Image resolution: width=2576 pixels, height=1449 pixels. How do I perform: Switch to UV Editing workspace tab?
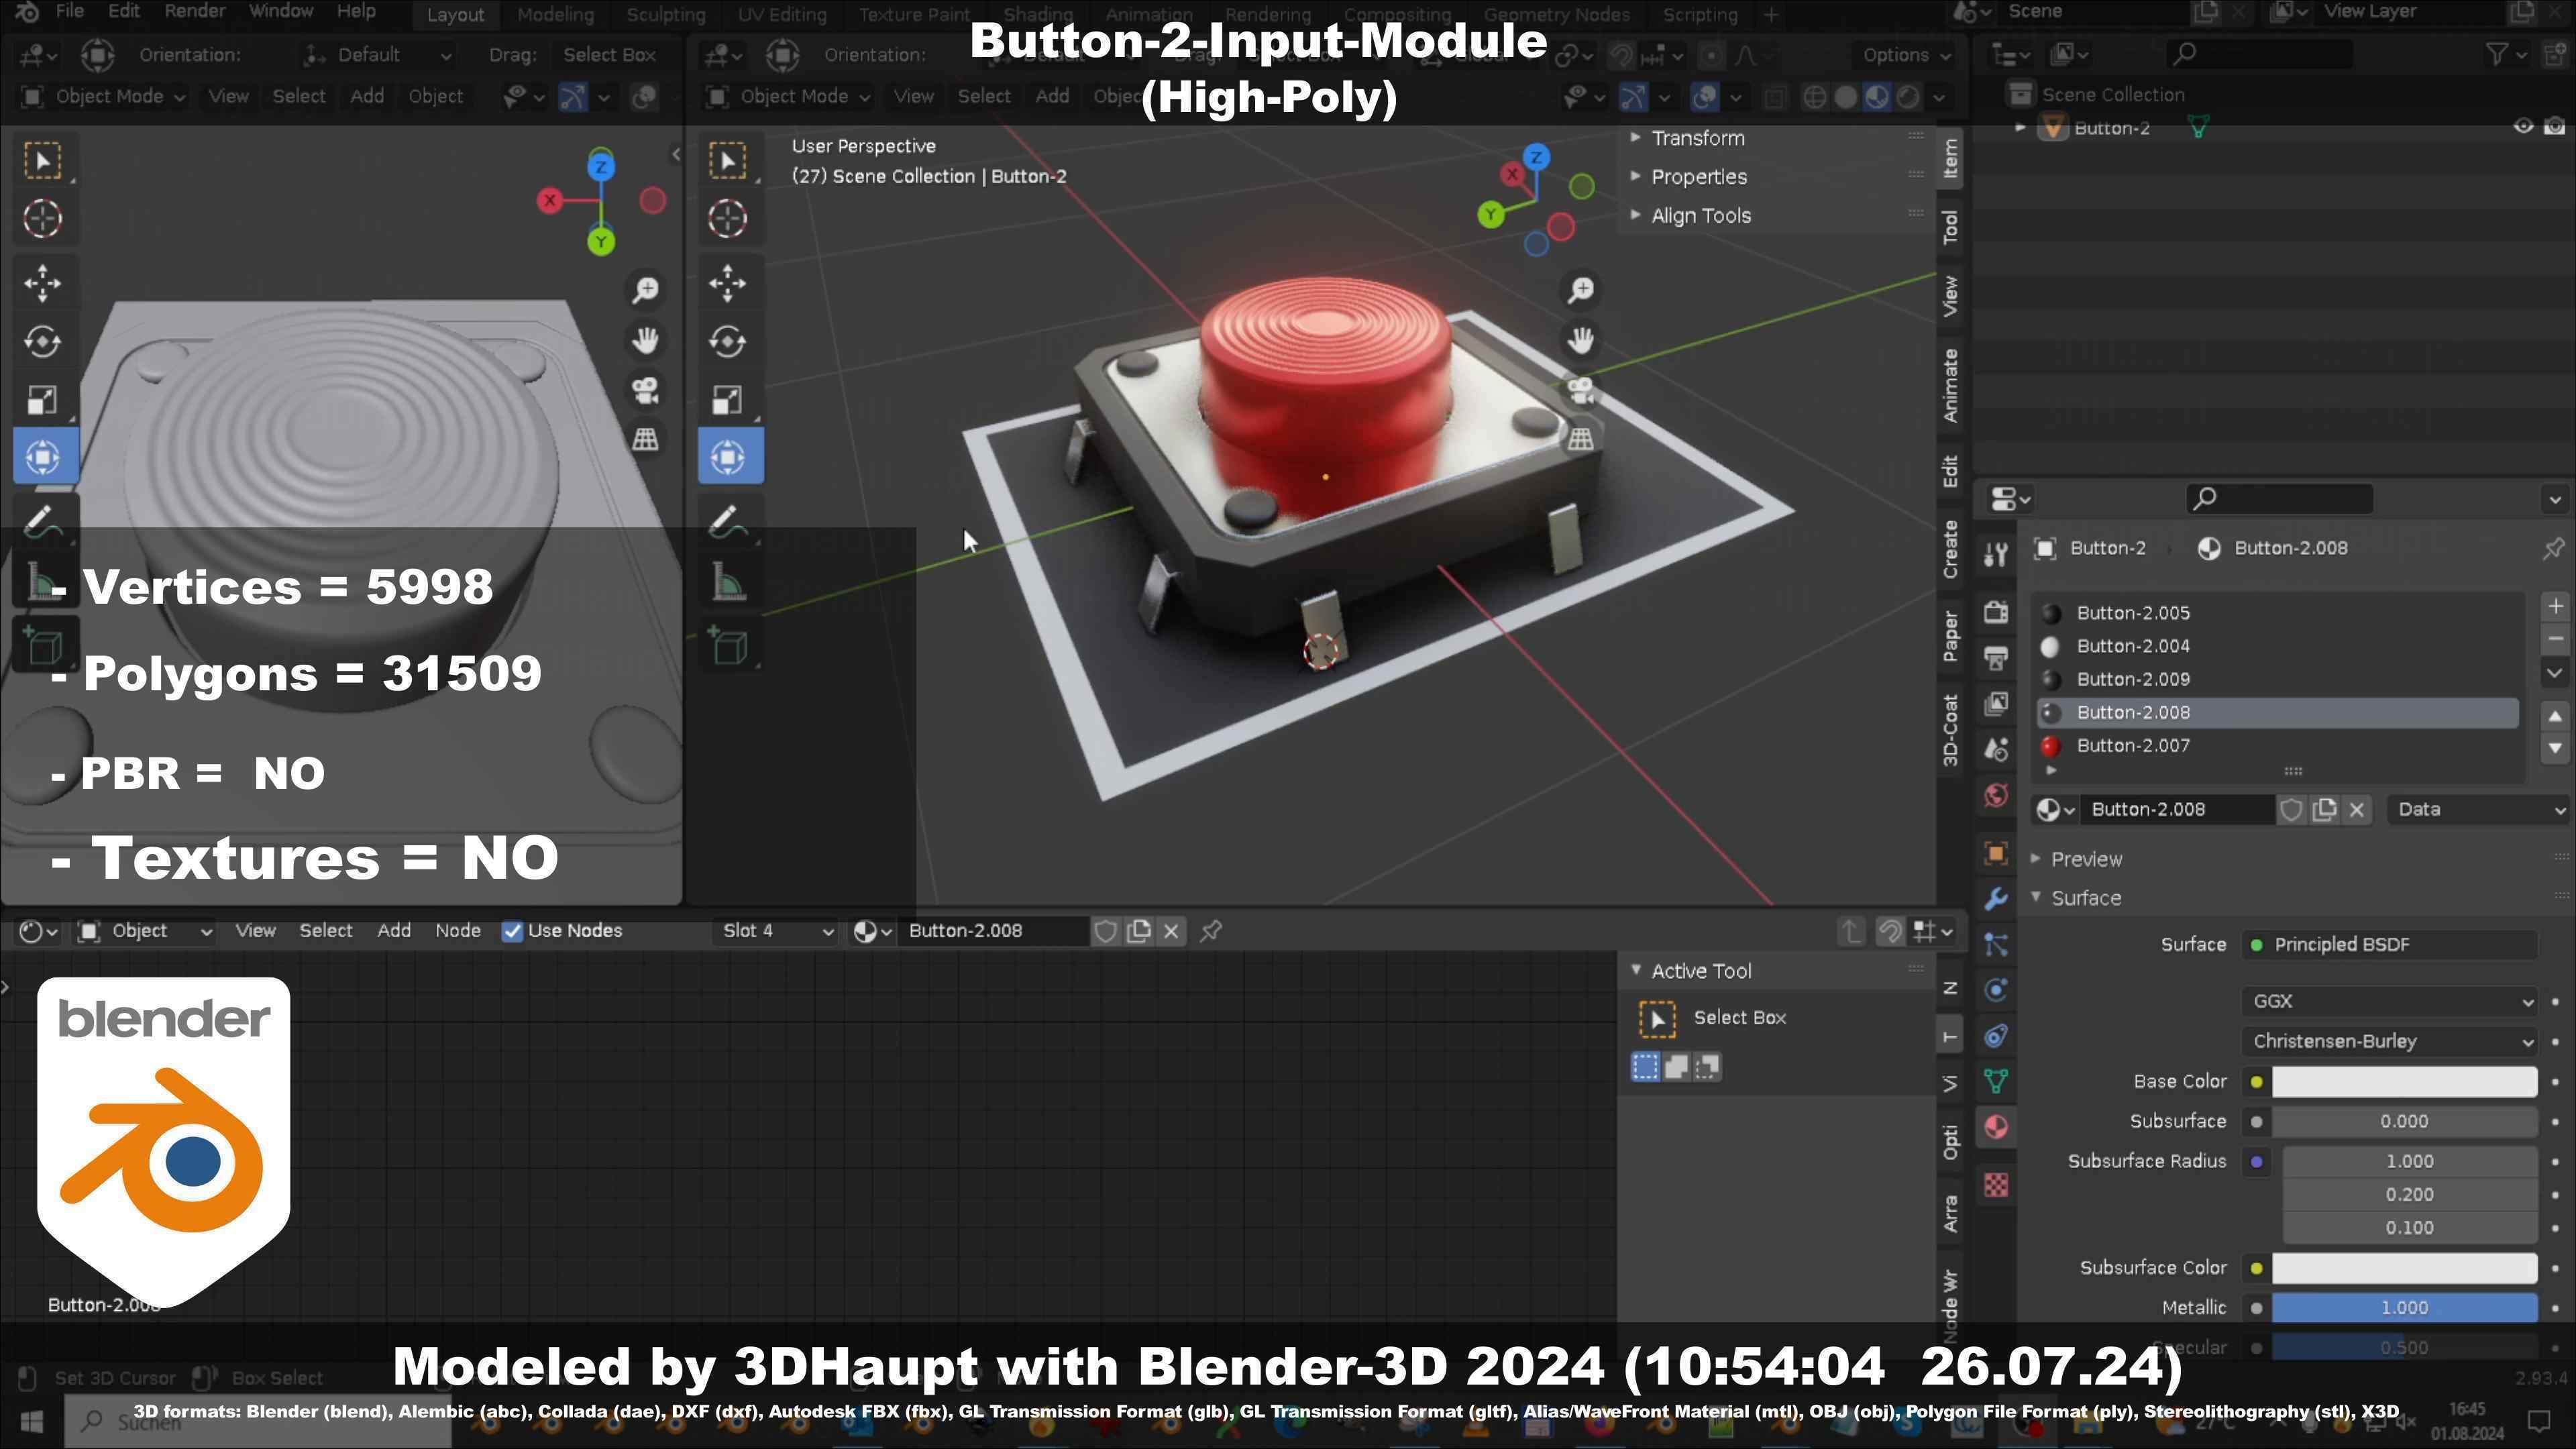[782, 15]
